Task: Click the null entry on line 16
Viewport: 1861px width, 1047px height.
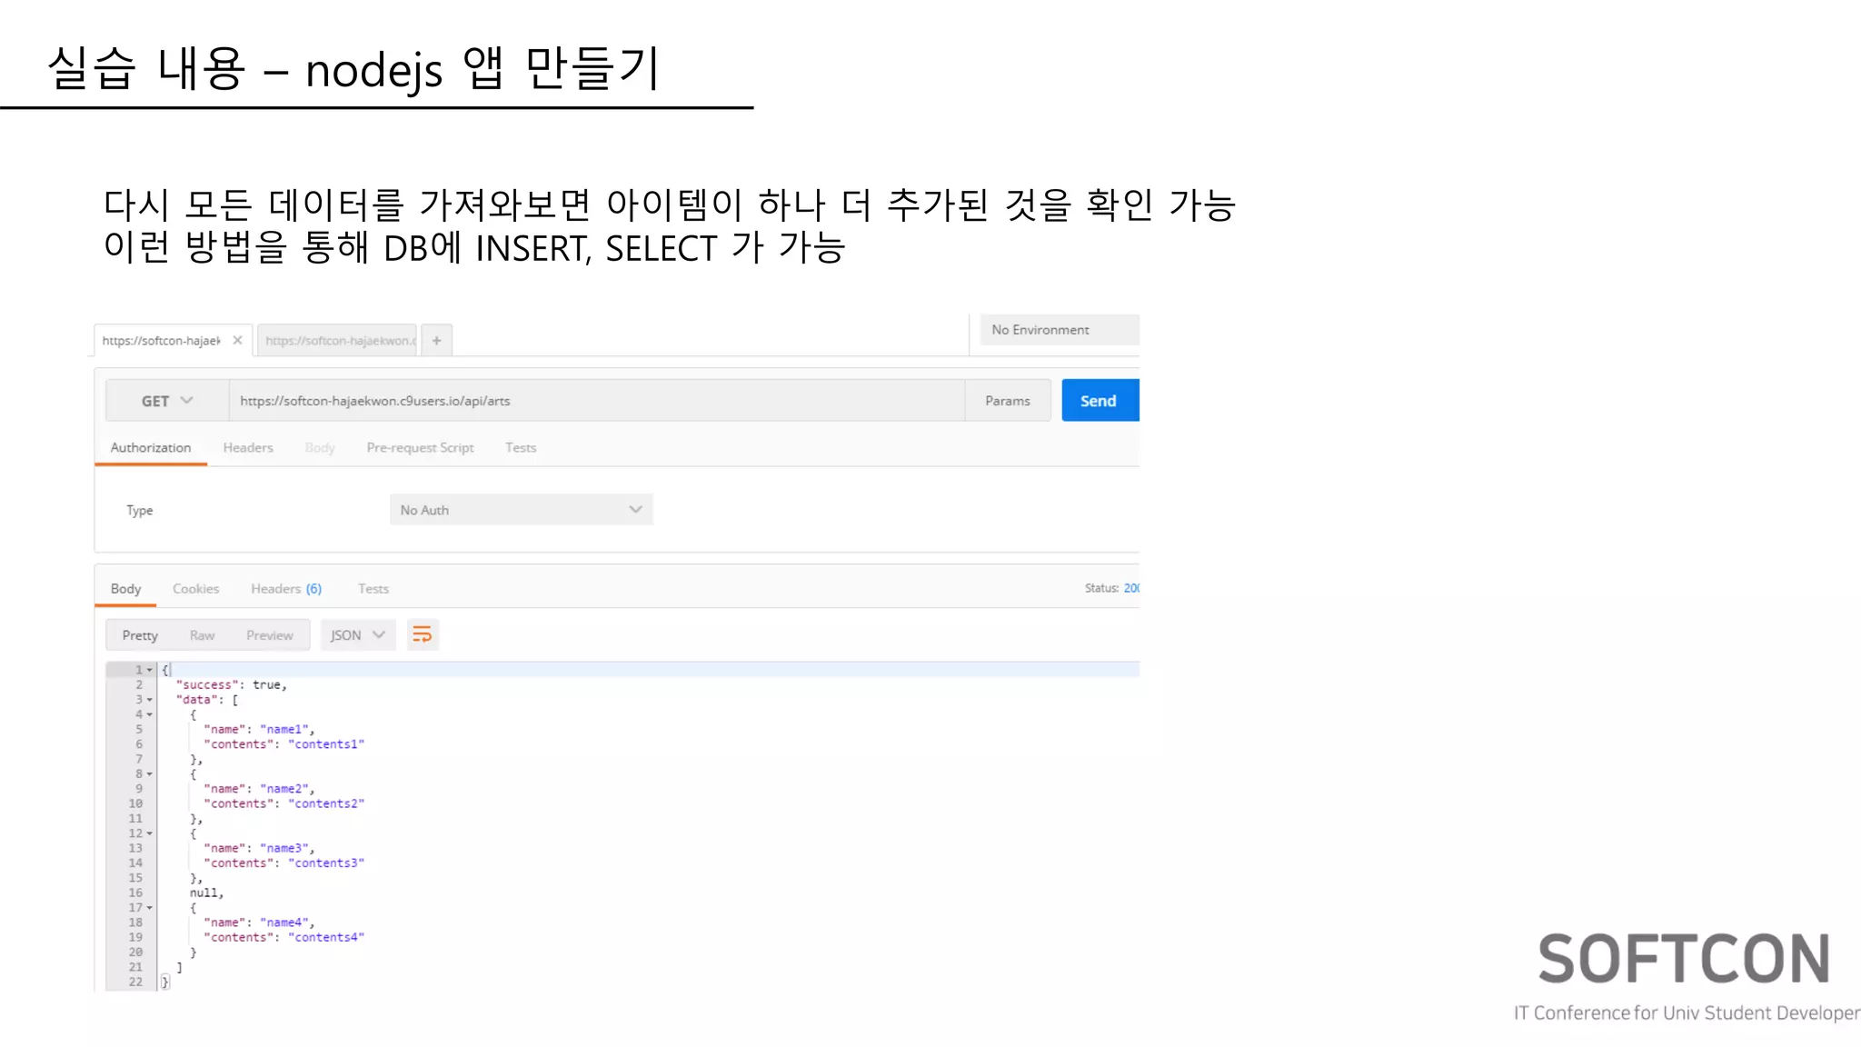Action: (x=206, y=892)
